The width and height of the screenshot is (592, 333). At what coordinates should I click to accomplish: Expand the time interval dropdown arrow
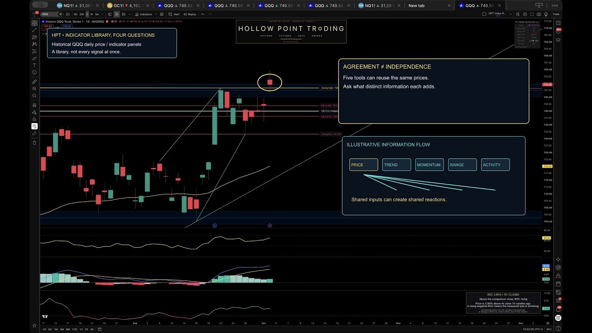pos(102,14)
